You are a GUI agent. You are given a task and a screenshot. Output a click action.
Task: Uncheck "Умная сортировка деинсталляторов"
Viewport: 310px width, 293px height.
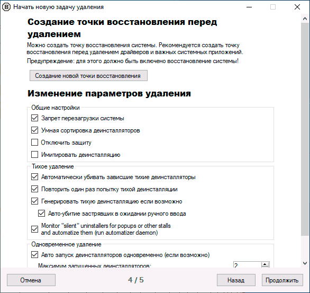tap(34, 130)
